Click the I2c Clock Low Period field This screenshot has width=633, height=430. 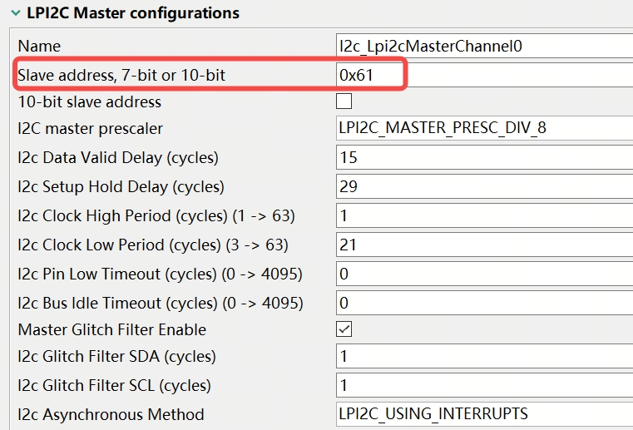tap(482, 245)
